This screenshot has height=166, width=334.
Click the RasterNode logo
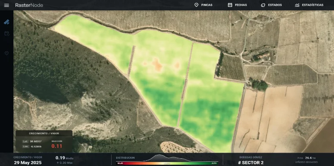coord(29,5)
